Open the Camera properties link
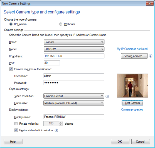155x148 pixels. 132,109
